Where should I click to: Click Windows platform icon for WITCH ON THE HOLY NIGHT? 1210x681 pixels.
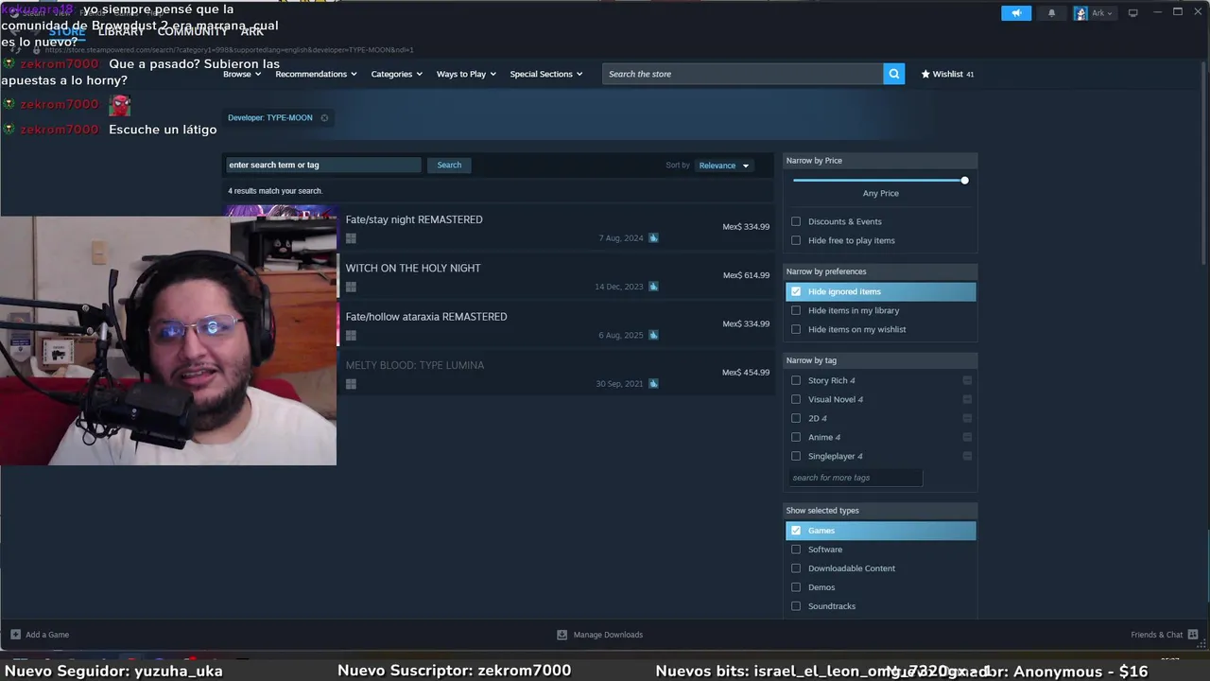point(351,287)
